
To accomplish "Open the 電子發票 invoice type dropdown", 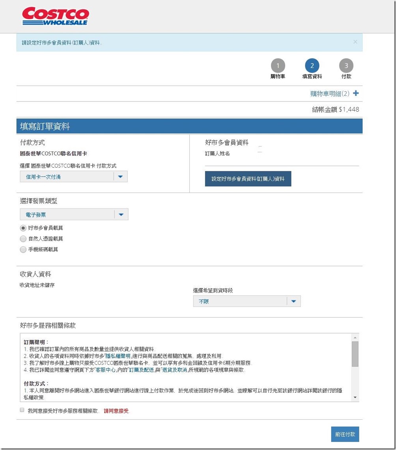I will click(74, 214).
